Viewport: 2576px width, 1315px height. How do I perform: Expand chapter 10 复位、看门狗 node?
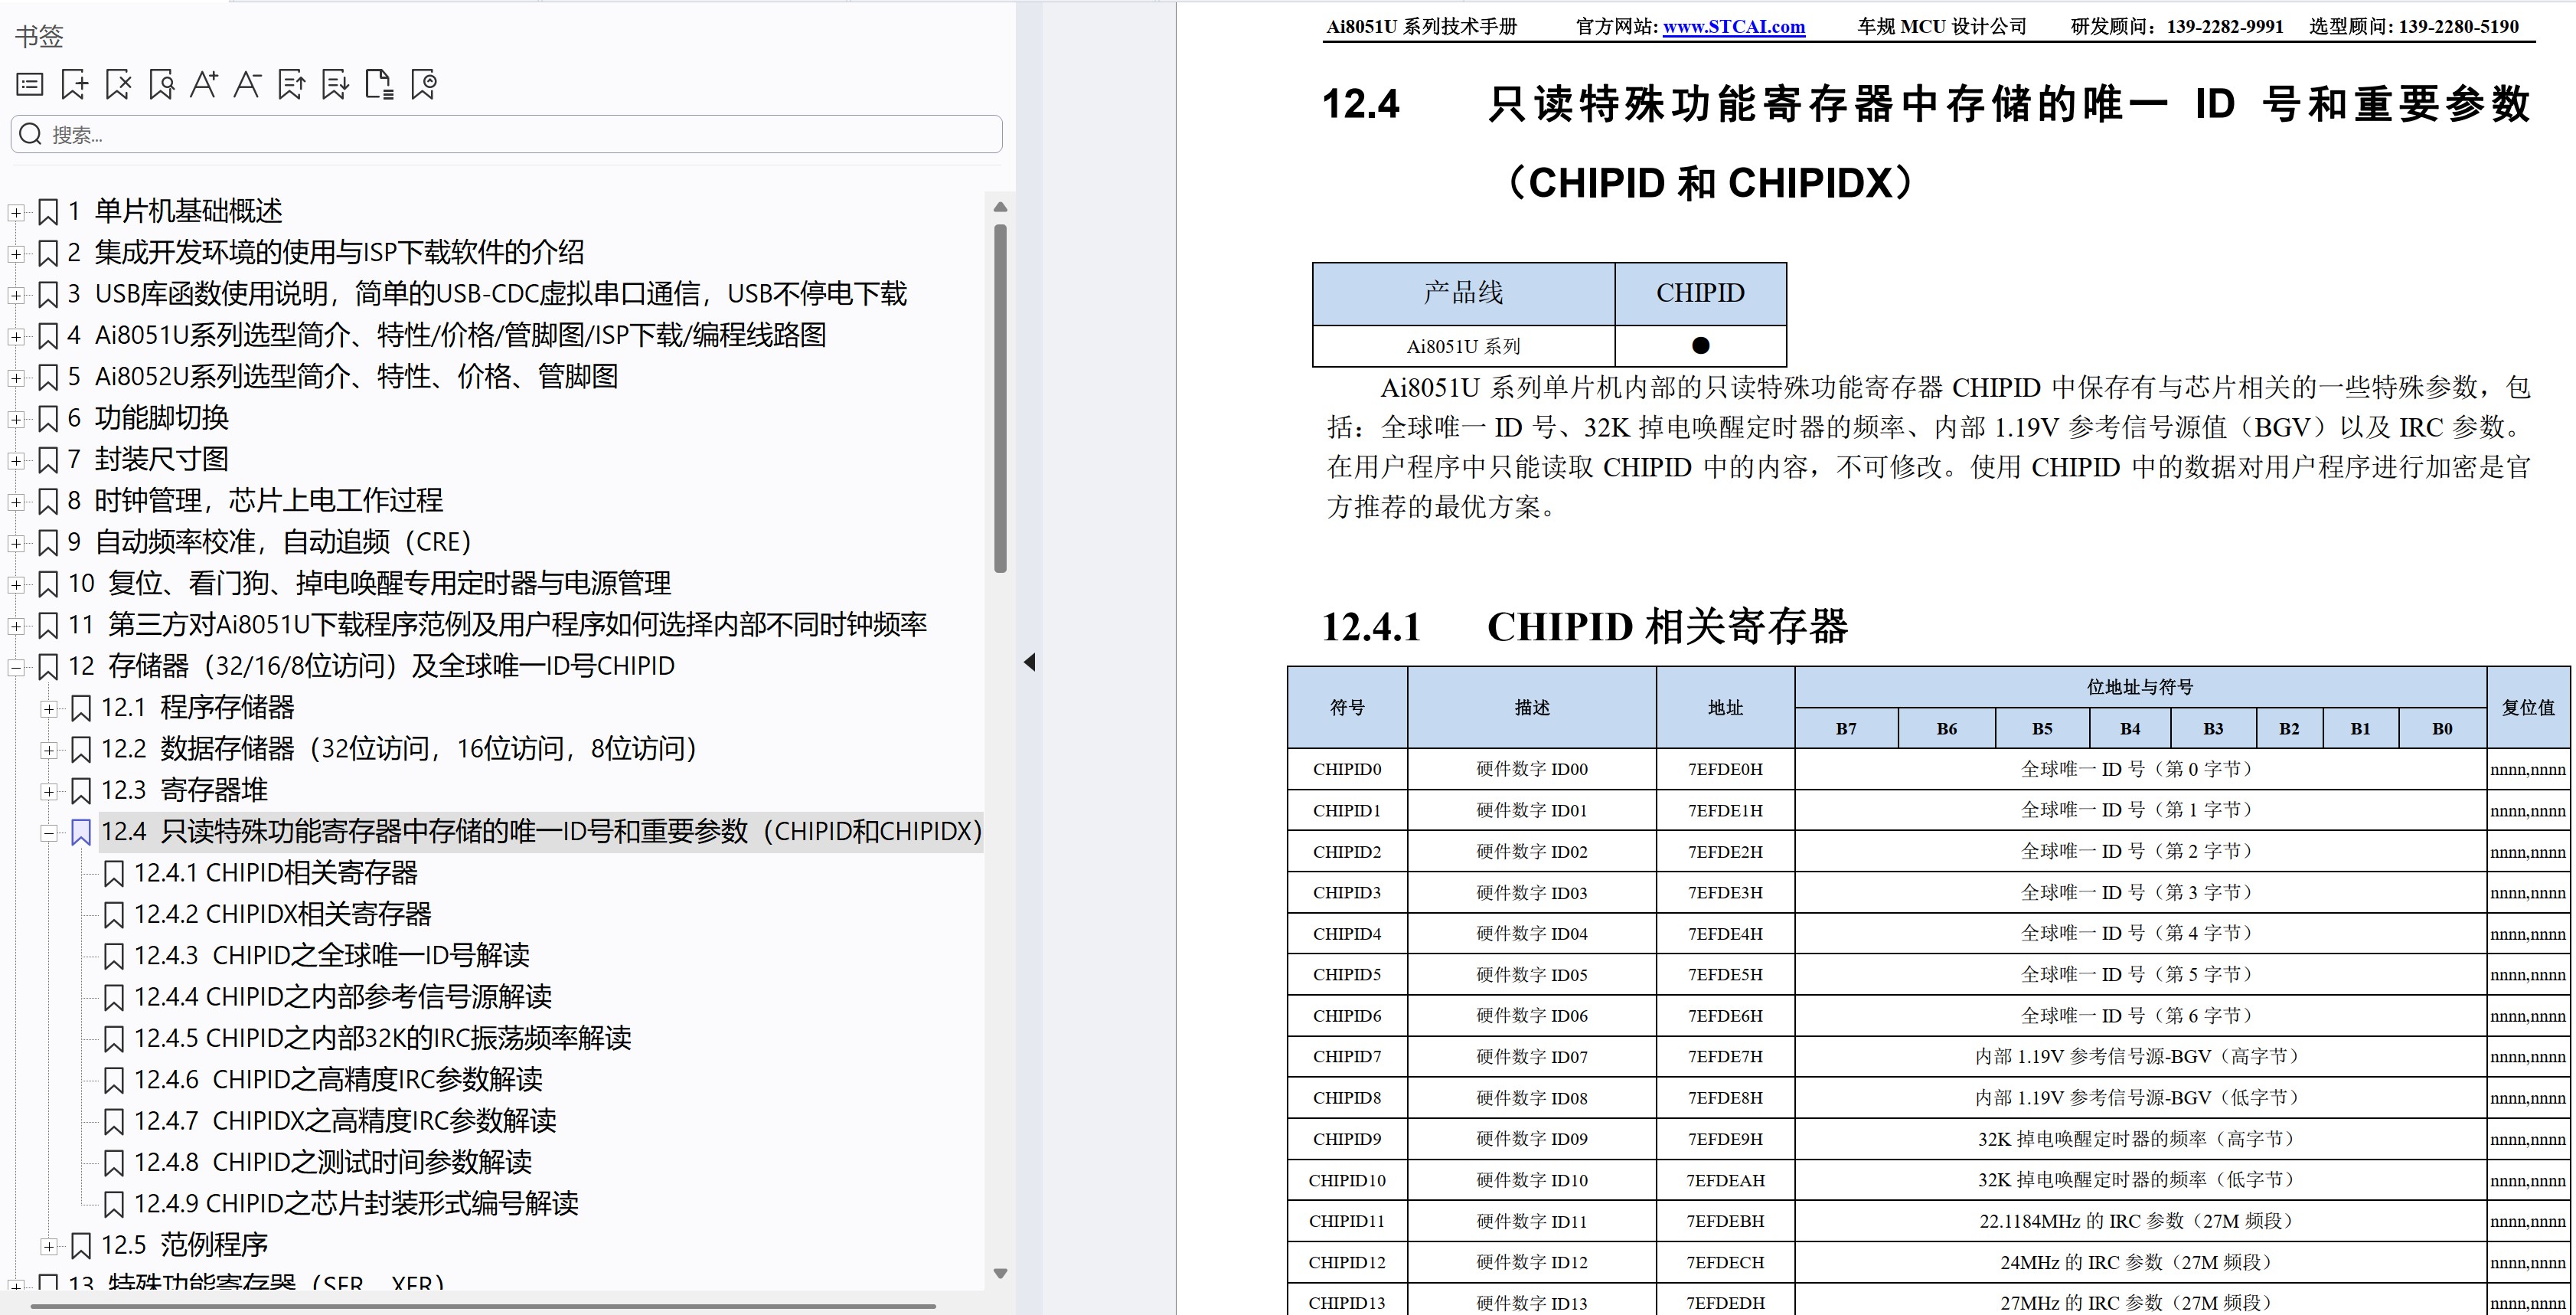point(16,584)
